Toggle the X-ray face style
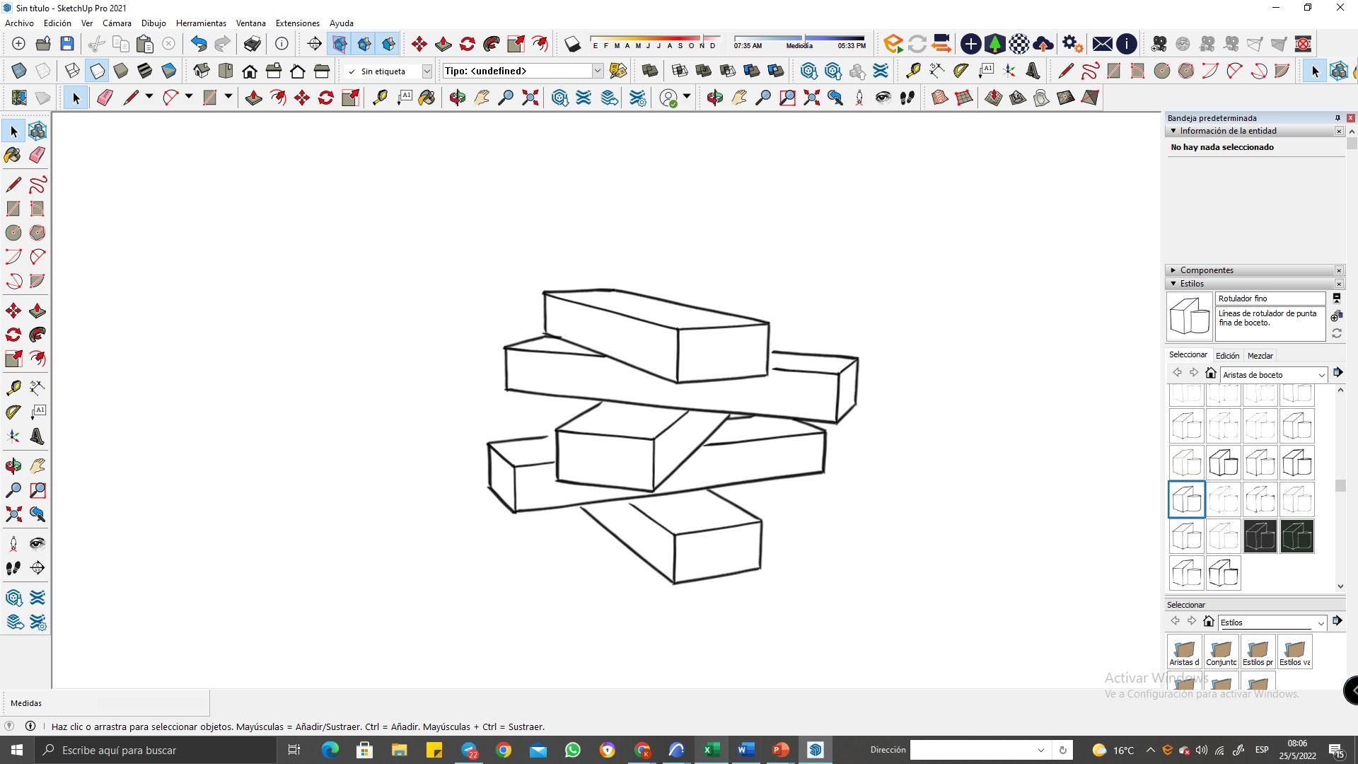Viewport: 1358px width, 764px height. [19, 71]
